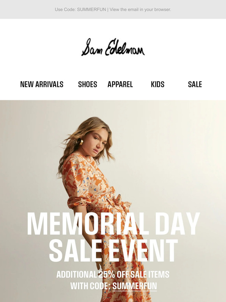Viewport: 226px width, 302px height.
Task: Click the gray preheader banner bar
Action: 113,9
